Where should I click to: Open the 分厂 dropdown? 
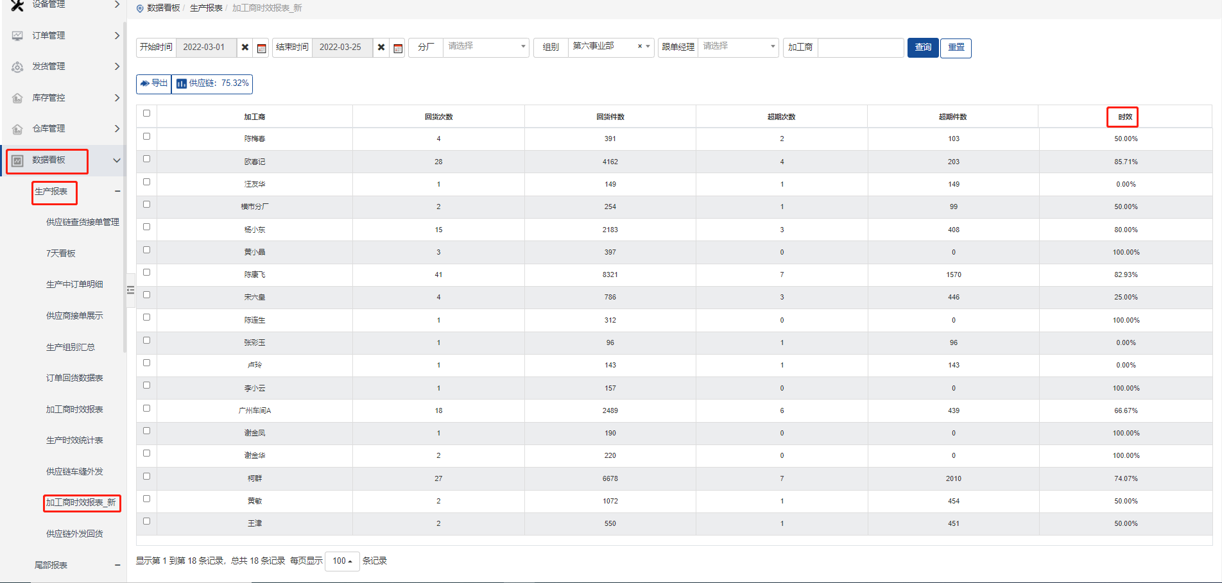click(x=485, y=47)
